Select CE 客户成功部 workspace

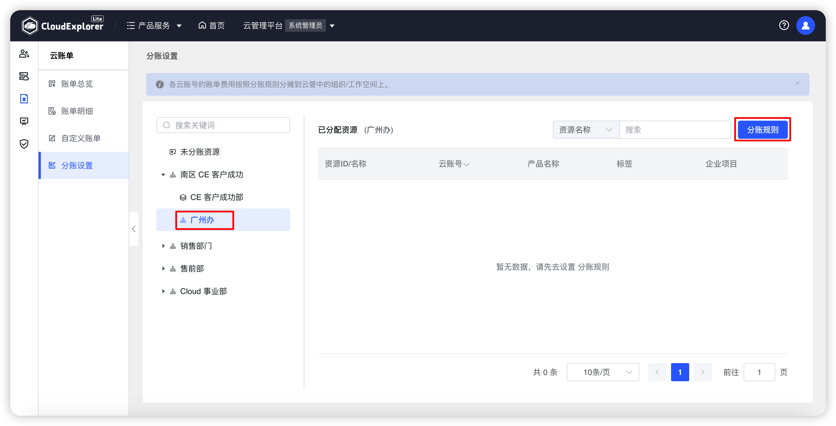click(x=217, y=198)
